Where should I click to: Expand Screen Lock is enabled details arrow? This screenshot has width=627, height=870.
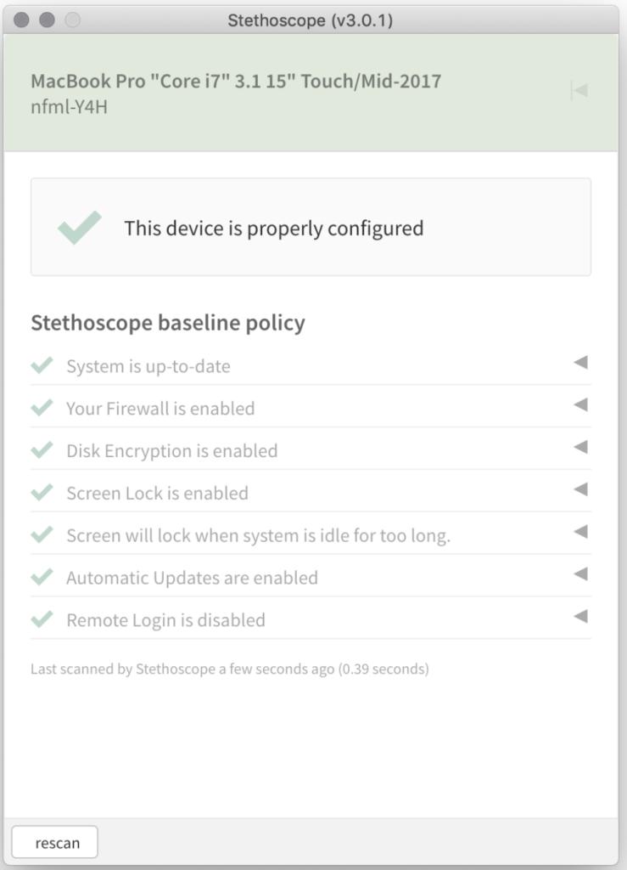point(580,489)
